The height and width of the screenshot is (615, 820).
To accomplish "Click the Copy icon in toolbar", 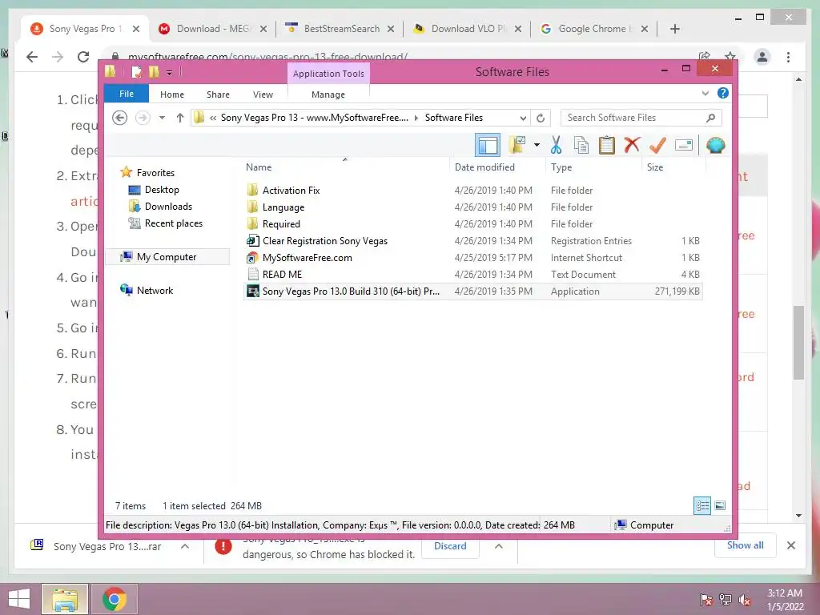I will (581, 145).
